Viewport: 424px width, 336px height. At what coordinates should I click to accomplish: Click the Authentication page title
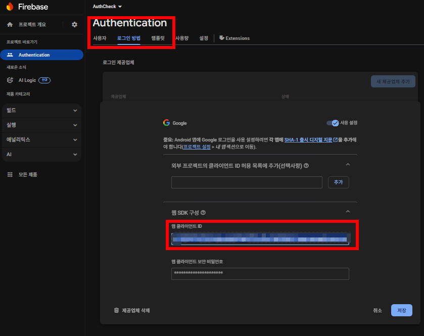coord(130,23)
